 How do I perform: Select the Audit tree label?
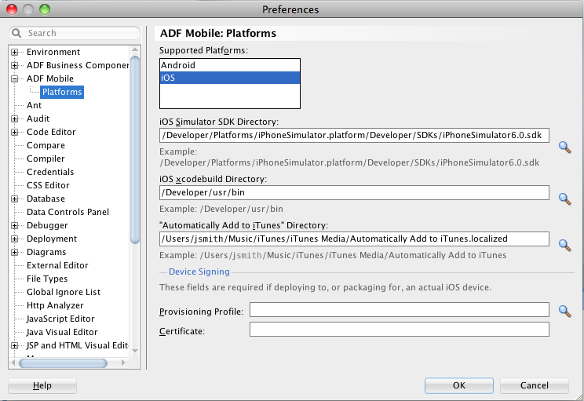(x=38, y=118)
